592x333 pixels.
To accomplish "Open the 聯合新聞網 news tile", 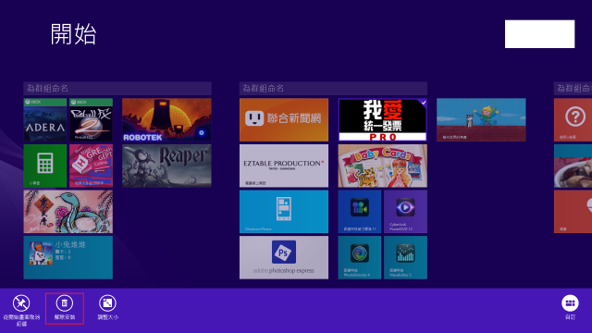I will point(284,119).
